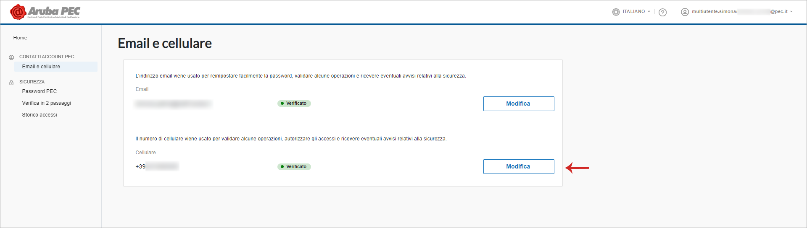Click the SICUREZZA section heading
This screenshot has height=228, width=807.
[32, 82]
